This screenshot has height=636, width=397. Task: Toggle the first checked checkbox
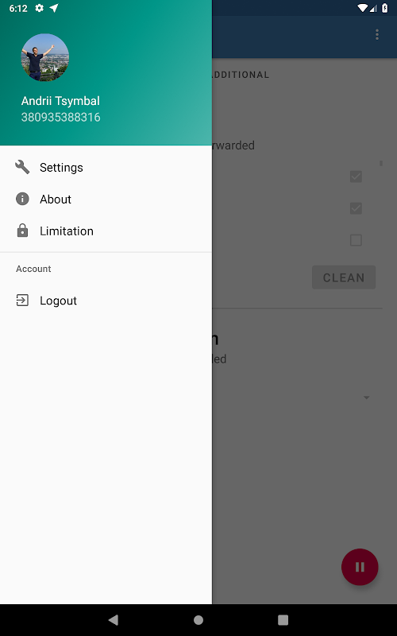[x=356, y=176]
